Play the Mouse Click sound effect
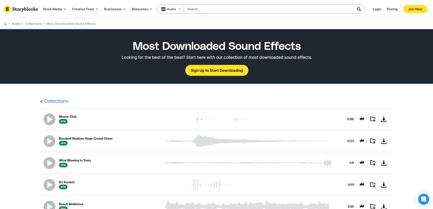Image resolution: width=433 pixels, height=209 pixels. click(49, 119)
